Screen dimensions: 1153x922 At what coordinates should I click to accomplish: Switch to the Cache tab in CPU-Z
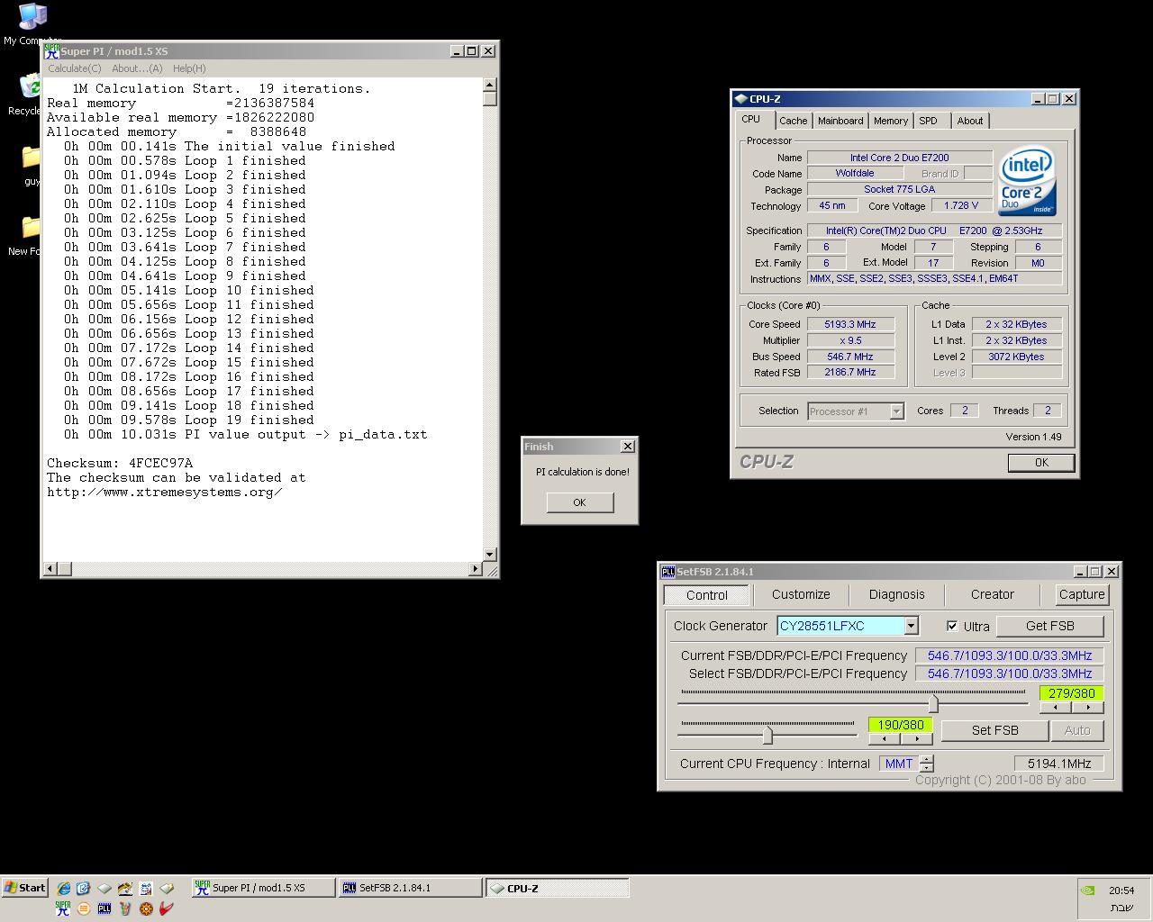tap(793, 121)
